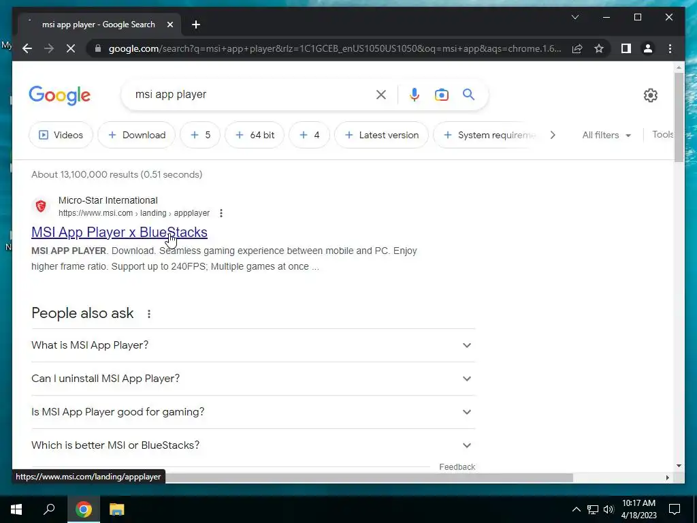Image resolution: width=697 pixels, height=523 pixels.
Task: Open the notification center icon
Action: (x=675, y=509)
